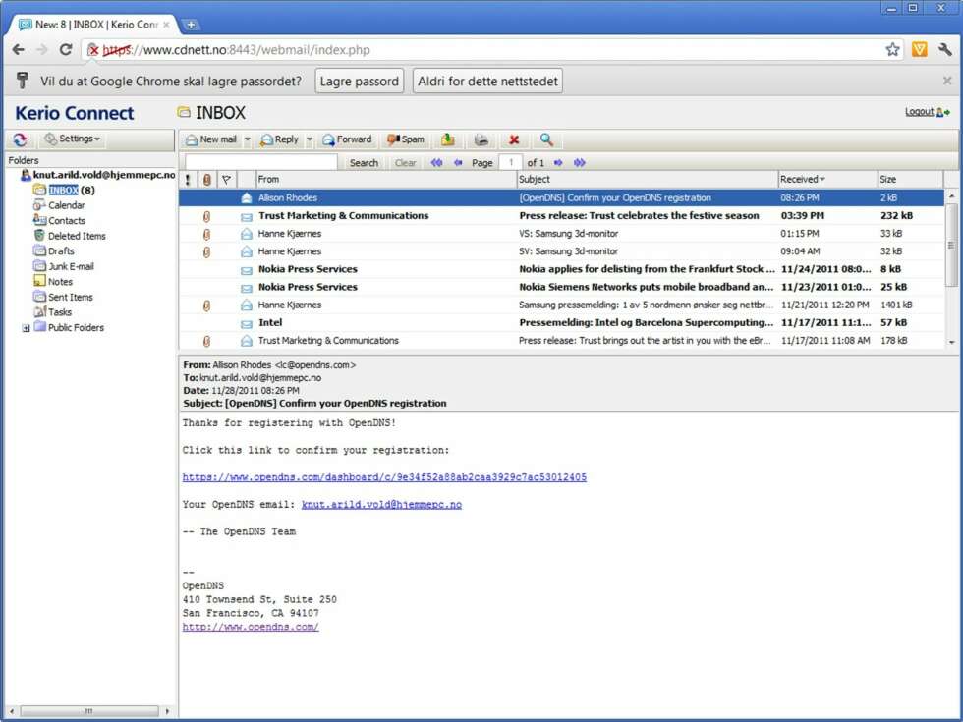The height and width of the screenshot is (722, 963).
Task: Expand the New mail dropdown arrow
Action: click(x=247, y=139)
